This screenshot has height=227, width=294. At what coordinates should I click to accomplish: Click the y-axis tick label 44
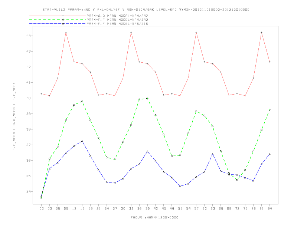(x=29, y=36)
